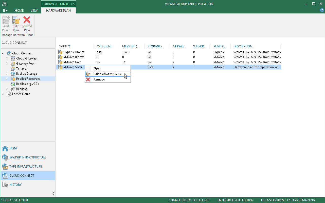
Task: Click the Backup Infrastructure pane icon
Action: [x=5, y=157]
